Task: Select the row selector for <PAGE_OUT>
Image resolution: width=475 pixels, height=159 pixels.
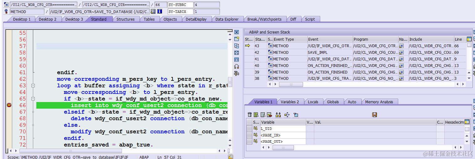Action: 249,141
